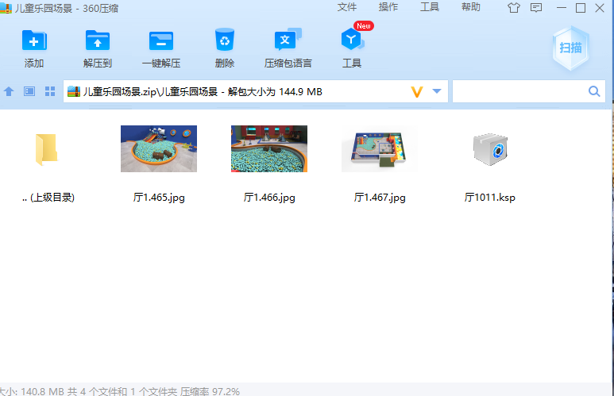
Task: Click the 添加 (Add) toolbar icon
Action: point(34,40)
